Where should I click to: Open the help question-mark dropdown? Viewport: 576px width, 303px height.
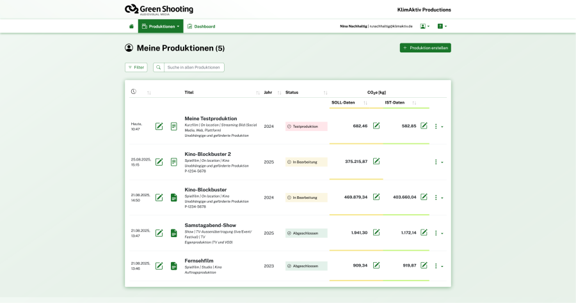[x=442, y=26]
